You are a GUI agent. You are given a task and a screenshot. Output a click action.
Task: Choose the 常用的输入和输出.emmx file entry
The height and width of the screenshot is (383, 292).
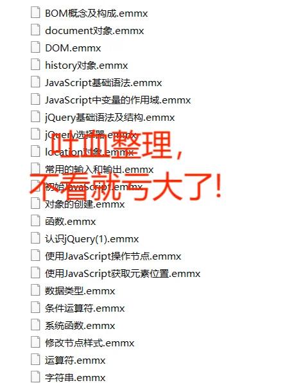click(99, 169)
